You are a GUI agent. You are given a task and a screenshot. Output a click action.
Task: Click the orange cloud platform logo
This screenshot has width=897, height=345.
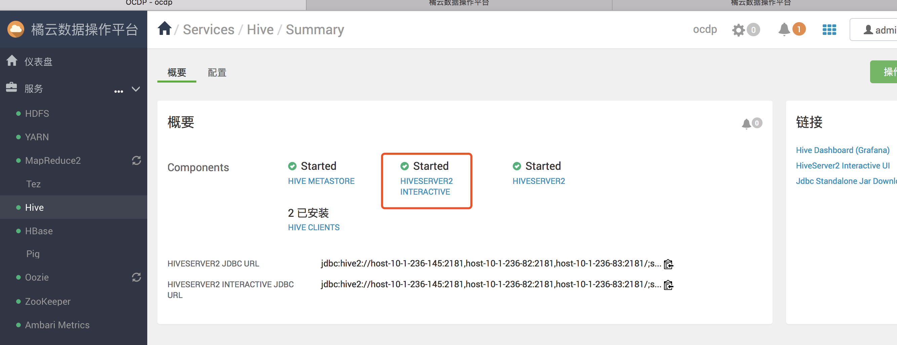pyautogui.click(x=16, y=30)
